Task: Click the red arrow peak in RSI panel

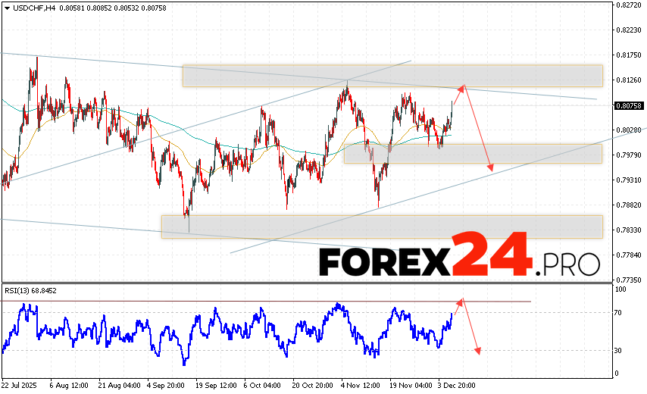Action: 464,300
